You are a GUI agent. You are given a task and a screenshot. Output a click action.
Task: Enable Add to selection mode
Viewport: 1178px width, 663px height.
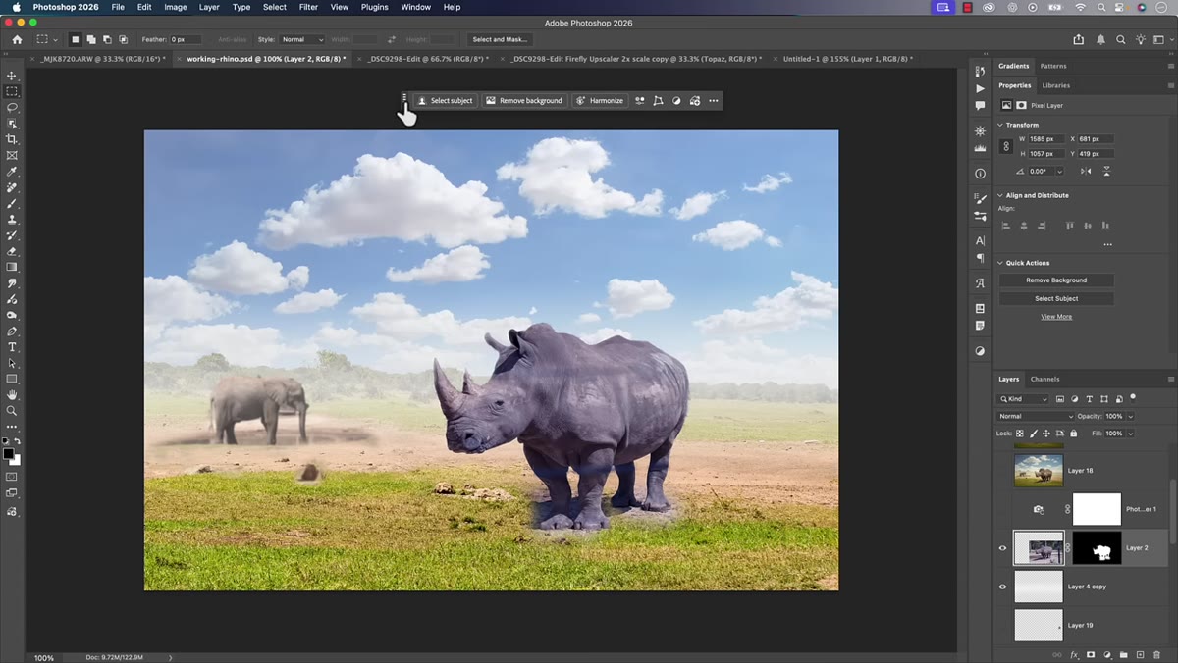point(90,39)
